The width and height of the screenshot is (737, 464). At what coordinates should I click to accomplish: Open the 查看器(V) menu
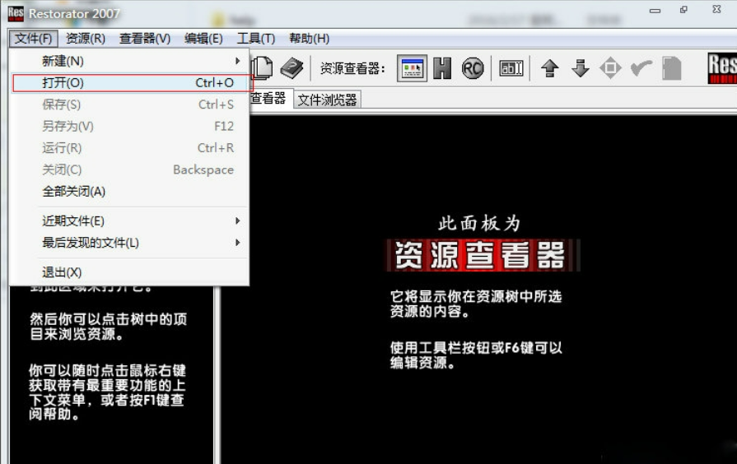145,39
